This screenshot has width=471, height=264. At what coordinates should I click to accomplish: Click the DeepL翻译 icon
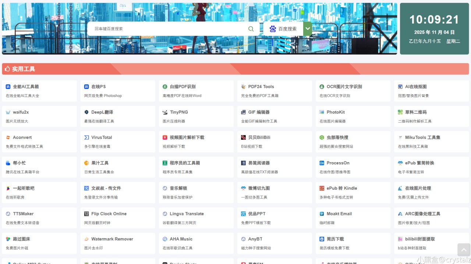[x=86, y=112]
